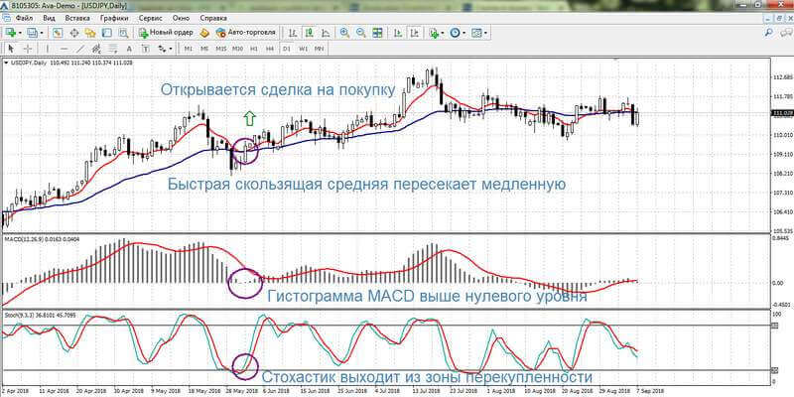
Task: Click the Stoch(9,3,3) indicator label
Action: pos(18,315)
